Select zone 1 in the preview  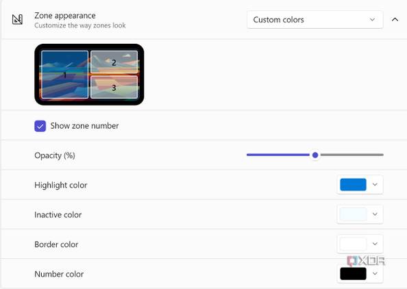[x=65, y=75]
